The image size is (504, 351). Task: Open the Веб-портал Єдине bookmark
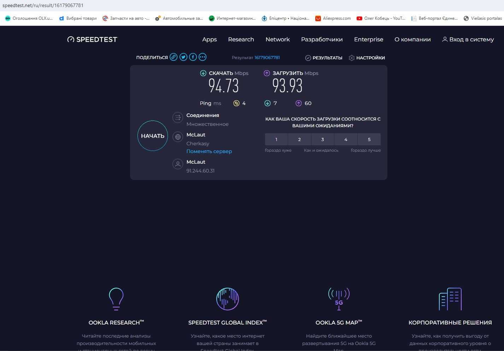pos(434,18)
